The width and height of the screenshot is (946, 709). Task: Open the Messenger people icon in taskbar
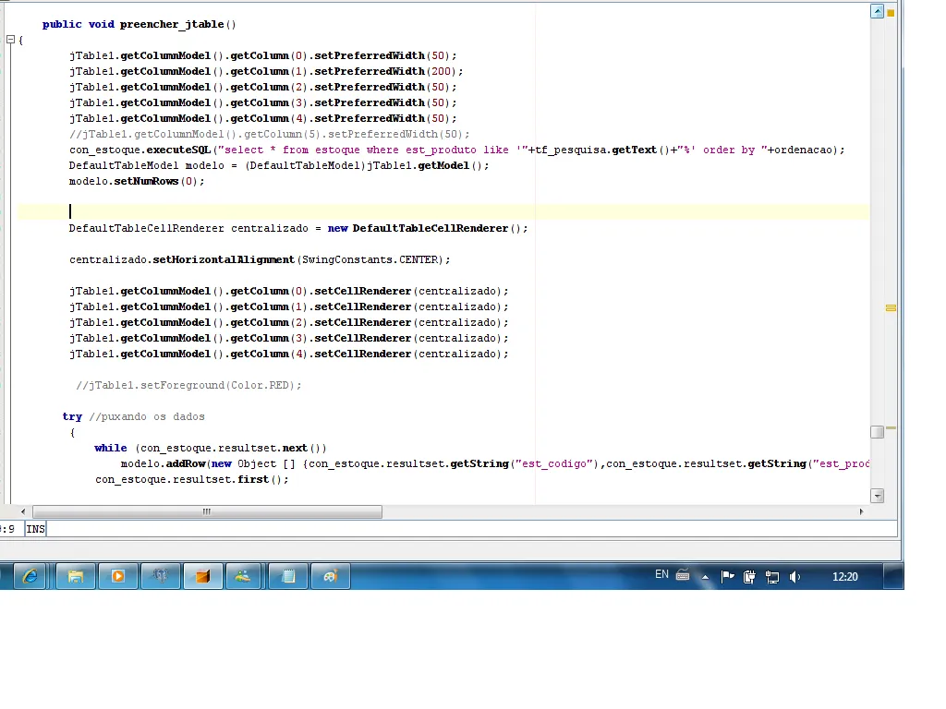(x=243, y=576)
